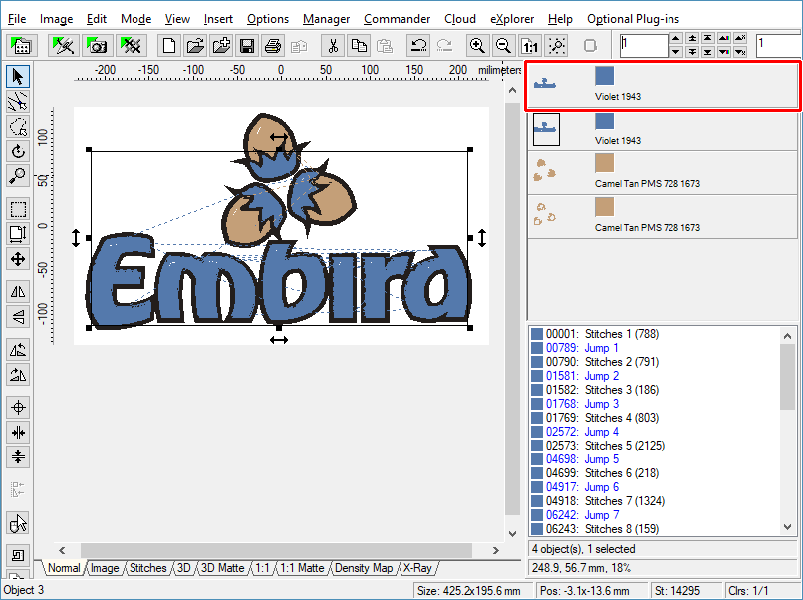This screenshot has height=600, width=803.
Task: Merge a file with plus folder icon
Action: (x=221, y=46)
